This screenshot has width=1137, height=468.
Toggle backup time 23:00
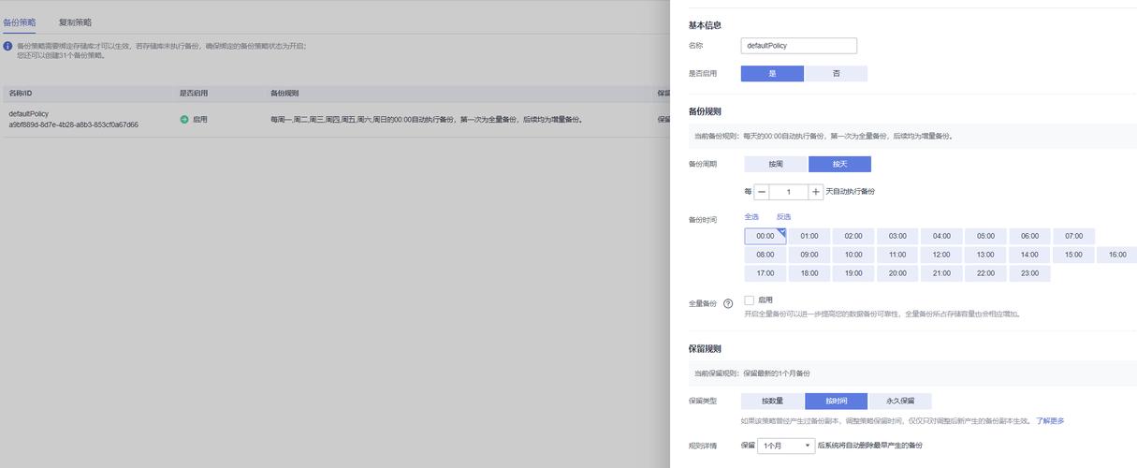(1029, 273)
